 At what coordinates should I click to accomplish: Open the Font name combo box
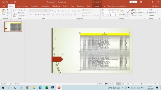(37, 11)
